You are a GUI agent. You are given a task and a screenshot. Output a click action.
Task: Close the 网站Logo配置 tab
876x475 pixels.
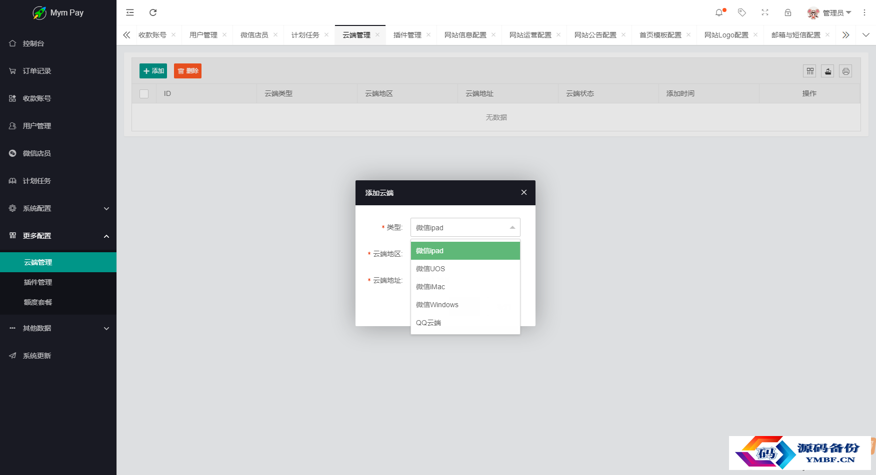(x=755, y=35)
